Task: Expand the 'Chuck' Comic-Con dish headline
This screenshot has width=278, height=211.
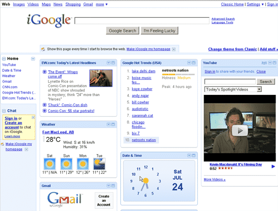Action: (x=44, y=105)
